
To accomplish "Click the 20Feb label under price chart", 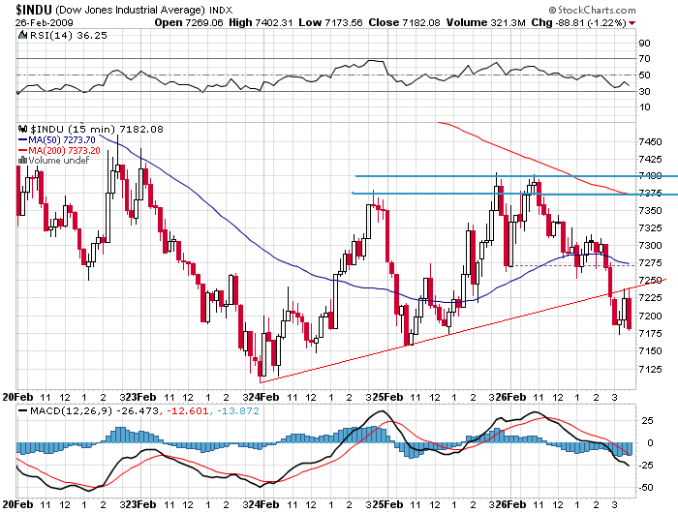I will pyautogui.click(x=18, y=397).
